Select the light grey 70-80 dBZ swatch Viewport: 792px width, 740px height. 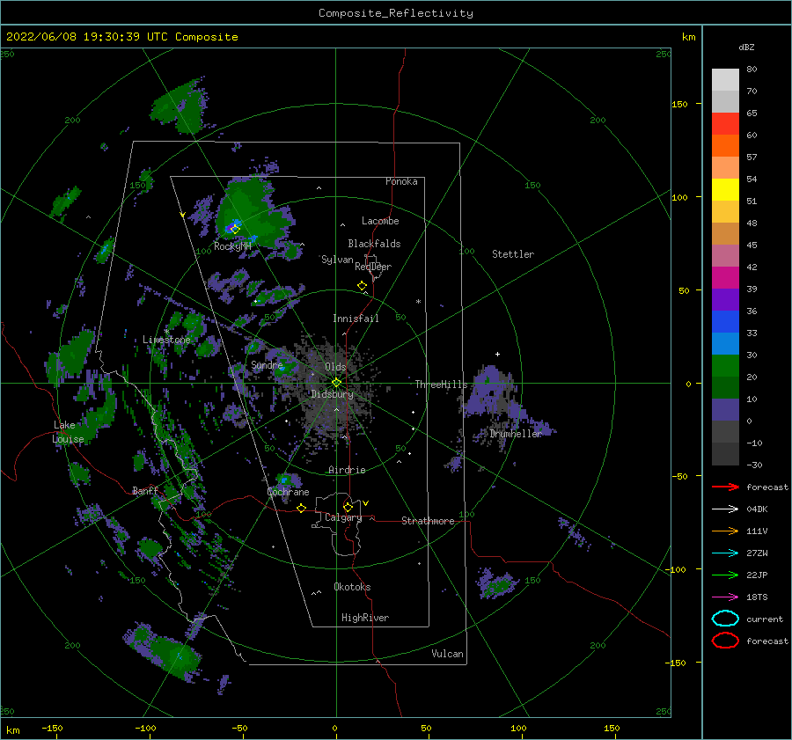(x=725, y=80)
